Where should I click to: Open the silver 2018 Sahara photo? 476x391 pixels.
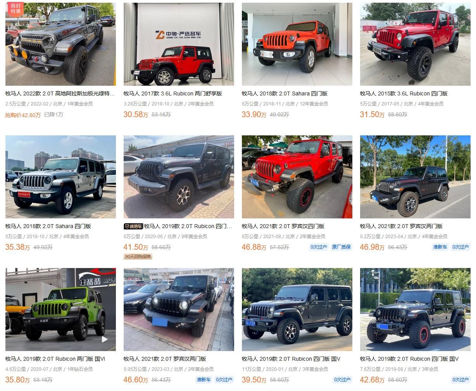tap(60, 177)
